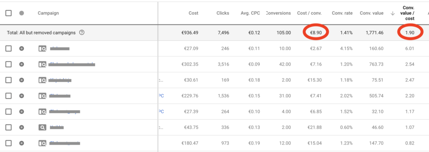Click paused status icon in €229.76 row
The width and height of the screenshot is (429, 152).
(x=22, y=96)
